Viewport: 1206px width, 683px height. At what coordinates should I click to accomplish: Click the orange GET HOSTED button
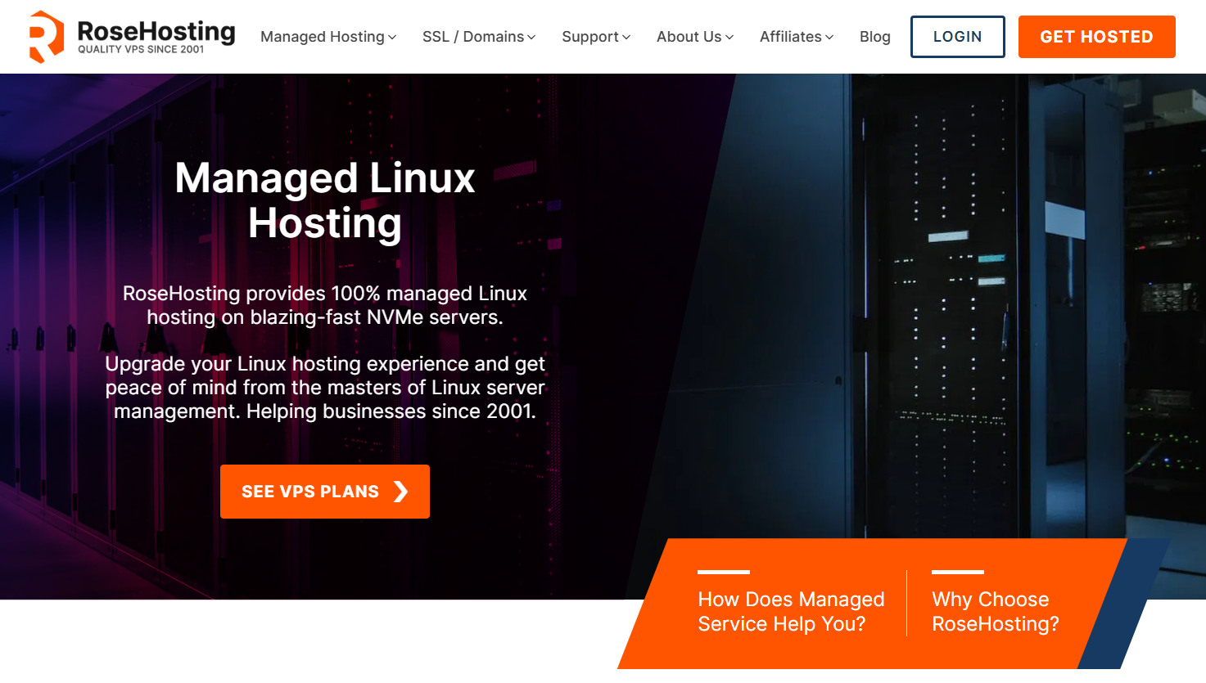[x=1096, y=37]
